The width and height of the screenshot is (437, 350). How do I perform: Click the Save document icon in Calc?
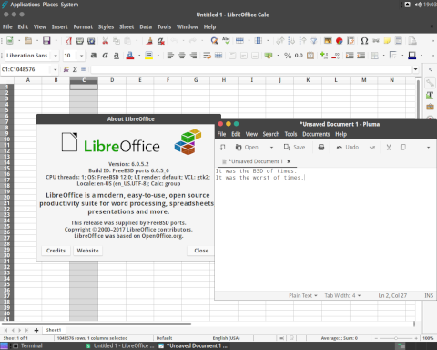pyautogui.click(x=46, y=40)
